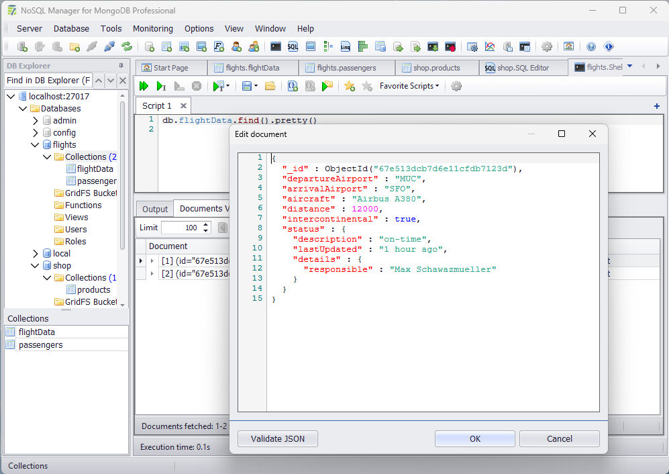Click the Map-Reduce green bars icon
The height and width of the screenshot is (474, 669).
coord(362,46)
